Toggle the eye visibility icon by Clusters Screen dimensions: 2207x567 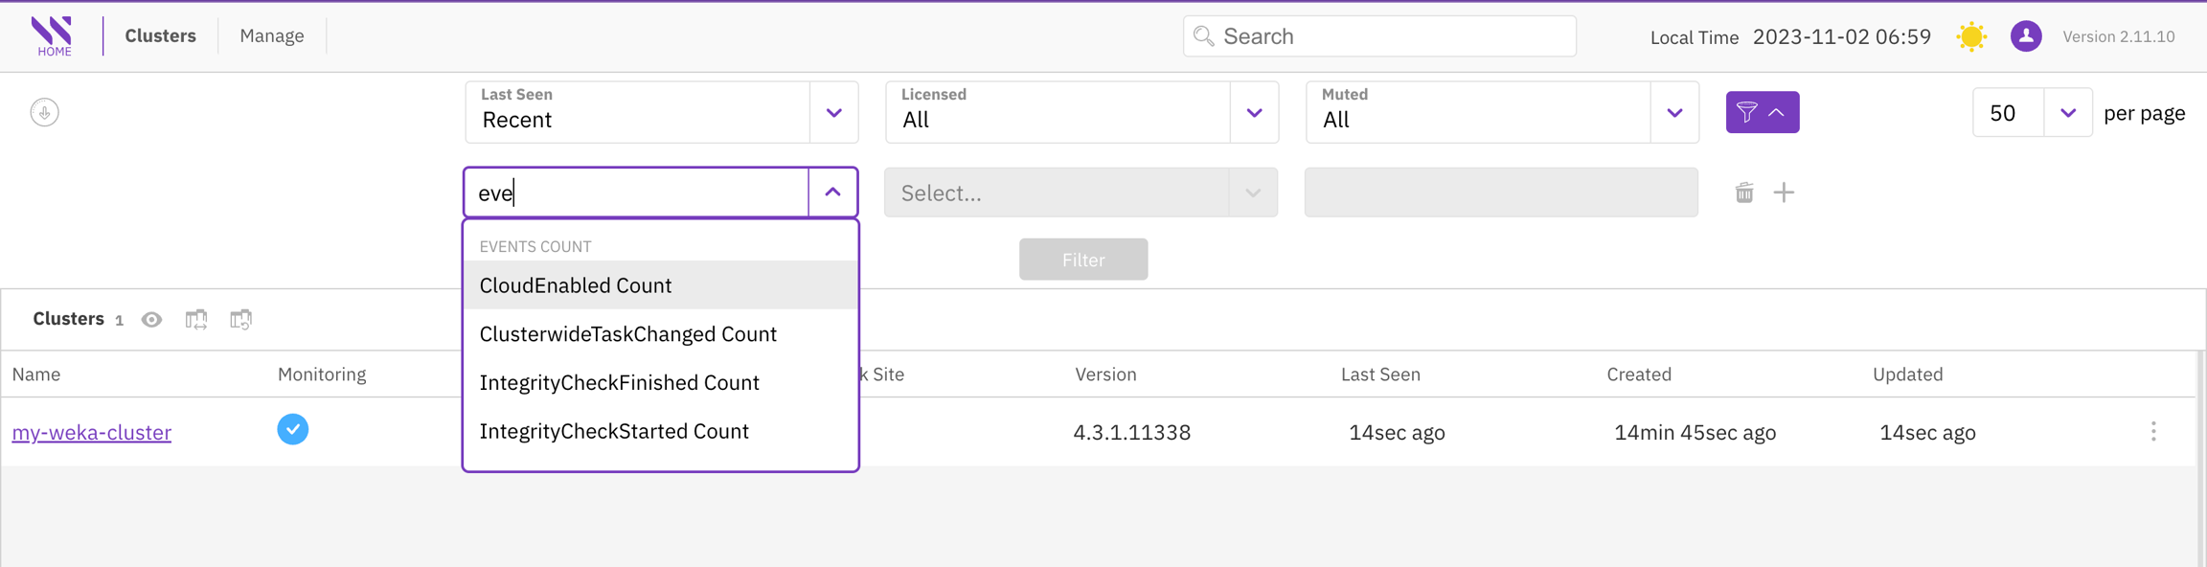[151, 320]
